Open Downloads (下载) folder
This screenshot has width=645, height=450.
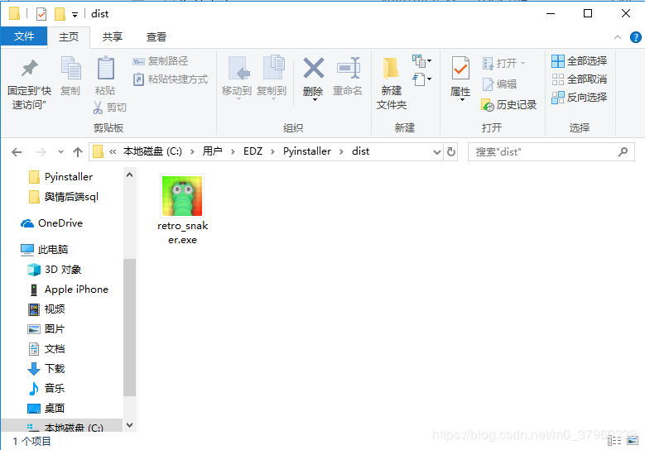[46, 369]
